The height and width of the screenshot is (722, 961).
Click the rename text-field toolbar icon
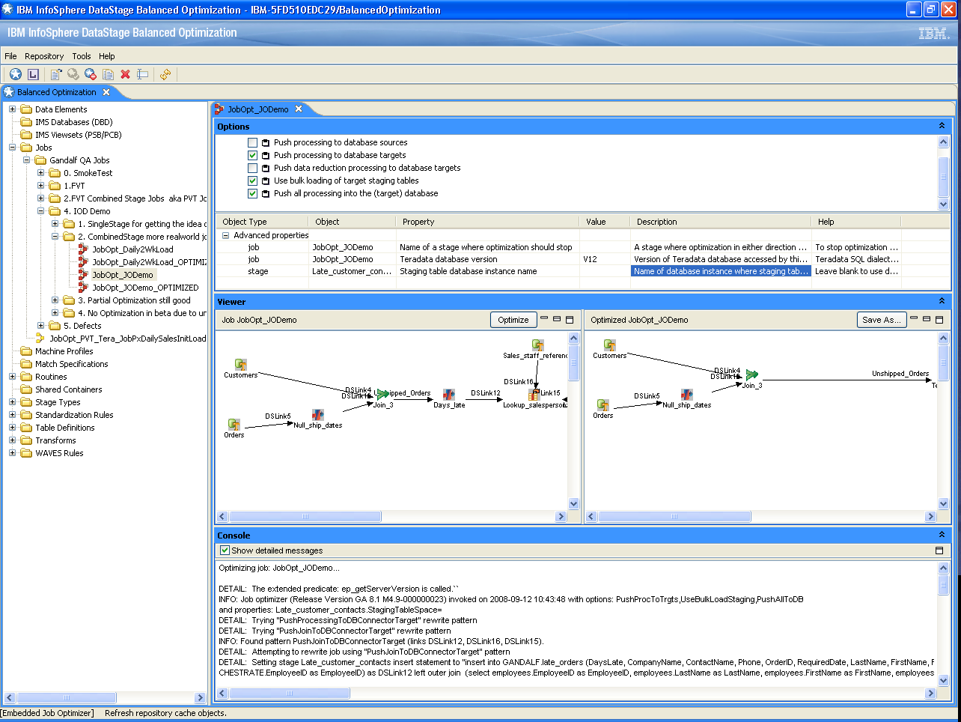pos(143,74)
